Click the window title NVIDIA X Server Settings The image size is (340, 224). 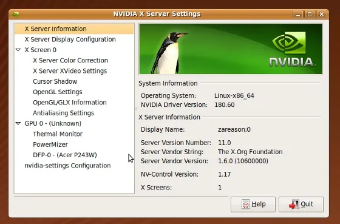pos(157,14)
